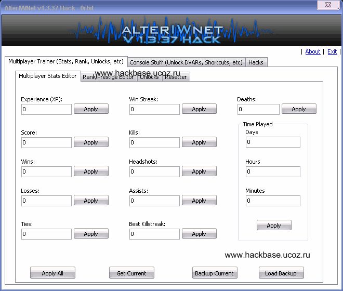Screen dimensions: 343x291
Task: Apply the Experience (XP) value
Action: tap(91, 109)
